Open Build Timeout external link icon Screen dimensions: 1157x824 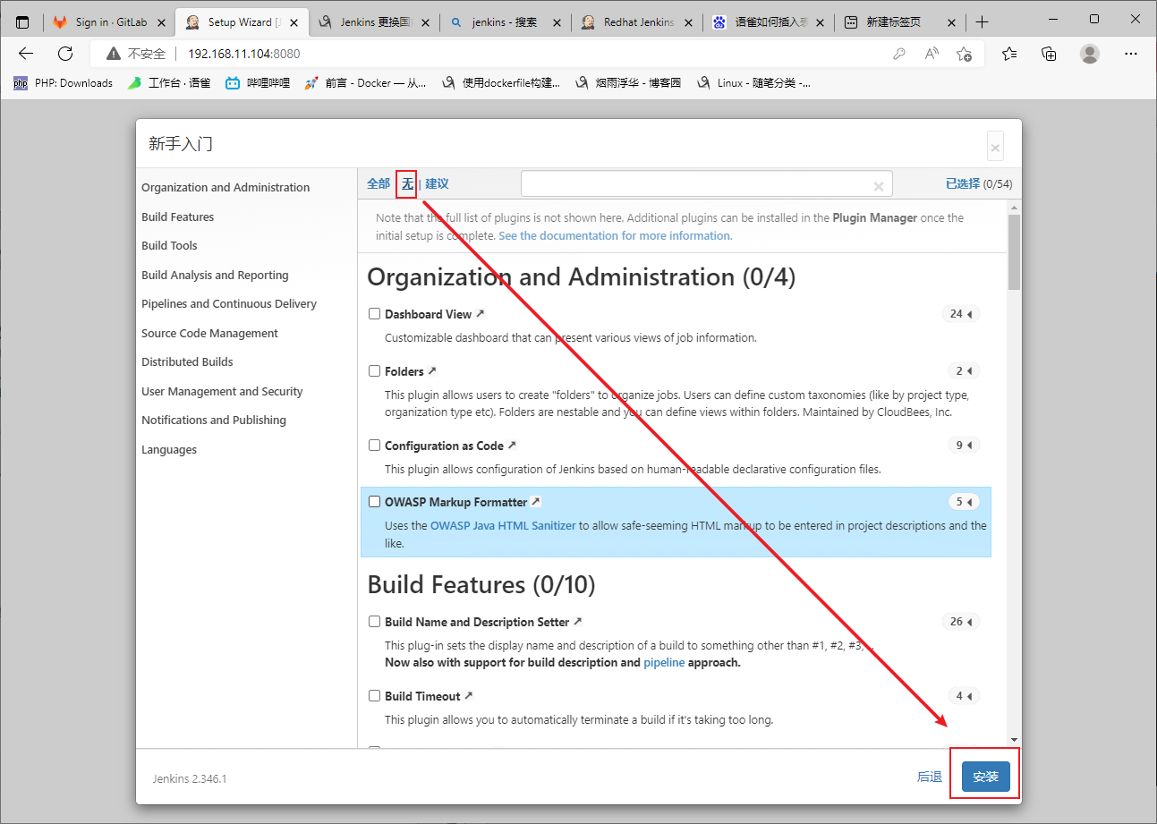point(468,695)
